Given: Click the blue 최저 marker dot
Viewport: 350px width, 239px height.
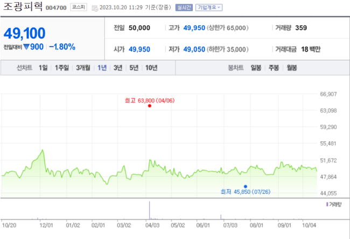Looking at the screenshot, I should click(x=246, y=187).
